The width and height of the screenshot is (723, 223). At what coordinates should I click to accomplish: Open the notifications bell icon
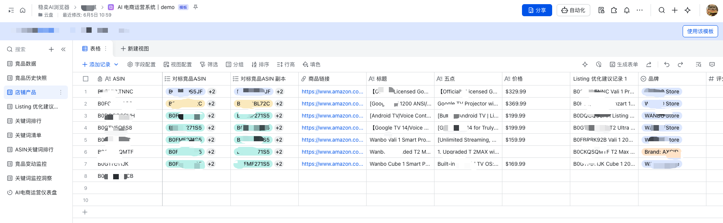click(x=627, y=10)
